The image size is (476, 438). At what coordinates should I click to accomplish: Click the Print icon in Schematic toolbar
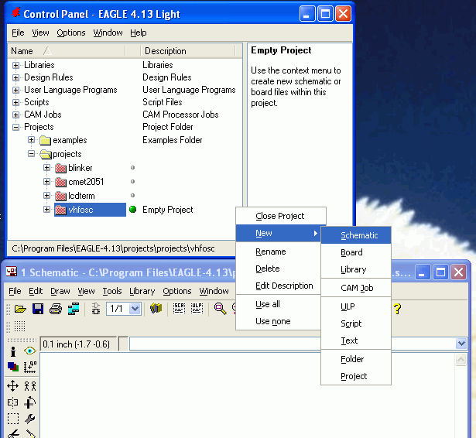[x=56, y=309]
